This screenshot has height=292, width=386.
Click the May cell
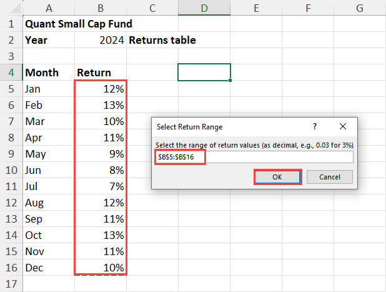click(49, 154)
